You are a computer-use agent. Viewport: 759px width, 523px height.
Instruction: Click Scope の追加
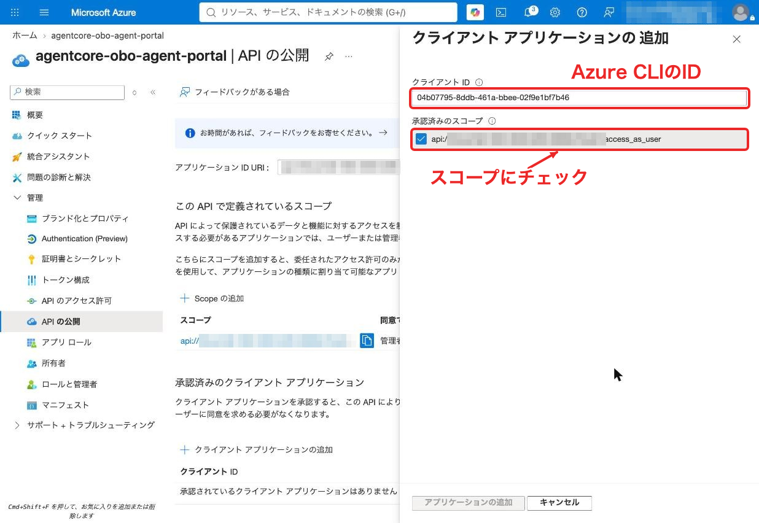[x=212, y=298]
